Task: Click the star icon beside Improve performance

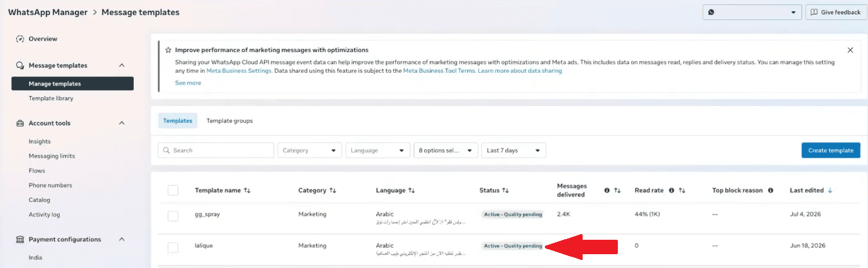Action: click(168, 50)
